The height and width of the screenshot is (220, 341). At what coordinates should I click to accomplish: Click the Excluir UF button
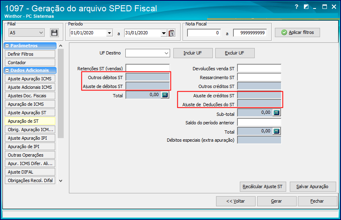point(235,53)
